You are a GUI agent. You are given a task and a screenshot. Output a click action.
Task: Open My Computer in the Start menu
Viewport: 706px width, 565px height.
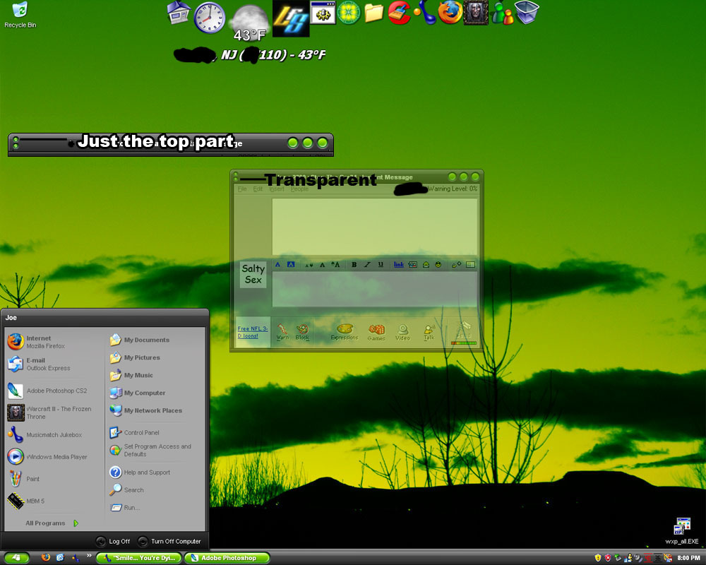coord(138,393)
